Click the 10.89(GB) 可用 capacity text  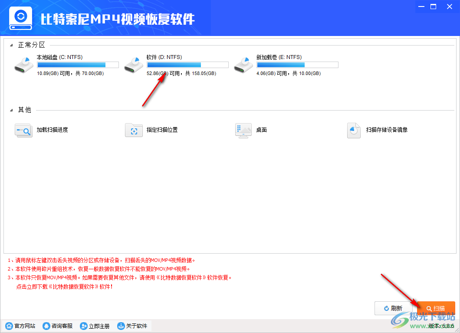[x=53, y=73]
